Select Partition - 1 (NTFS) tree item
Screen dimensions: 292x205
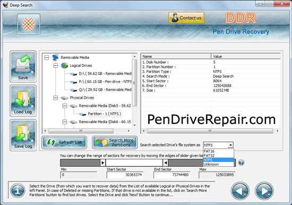104,114
